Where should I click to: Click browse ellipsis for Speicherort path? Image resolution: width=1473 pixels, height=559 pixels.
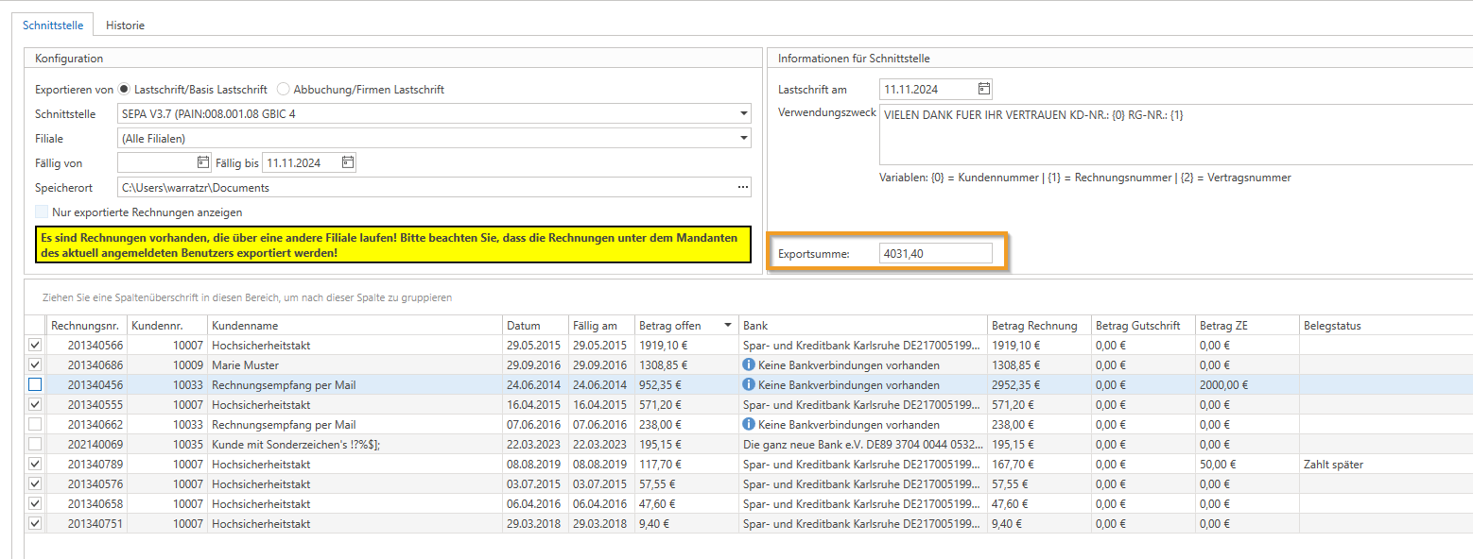[742, 187]
